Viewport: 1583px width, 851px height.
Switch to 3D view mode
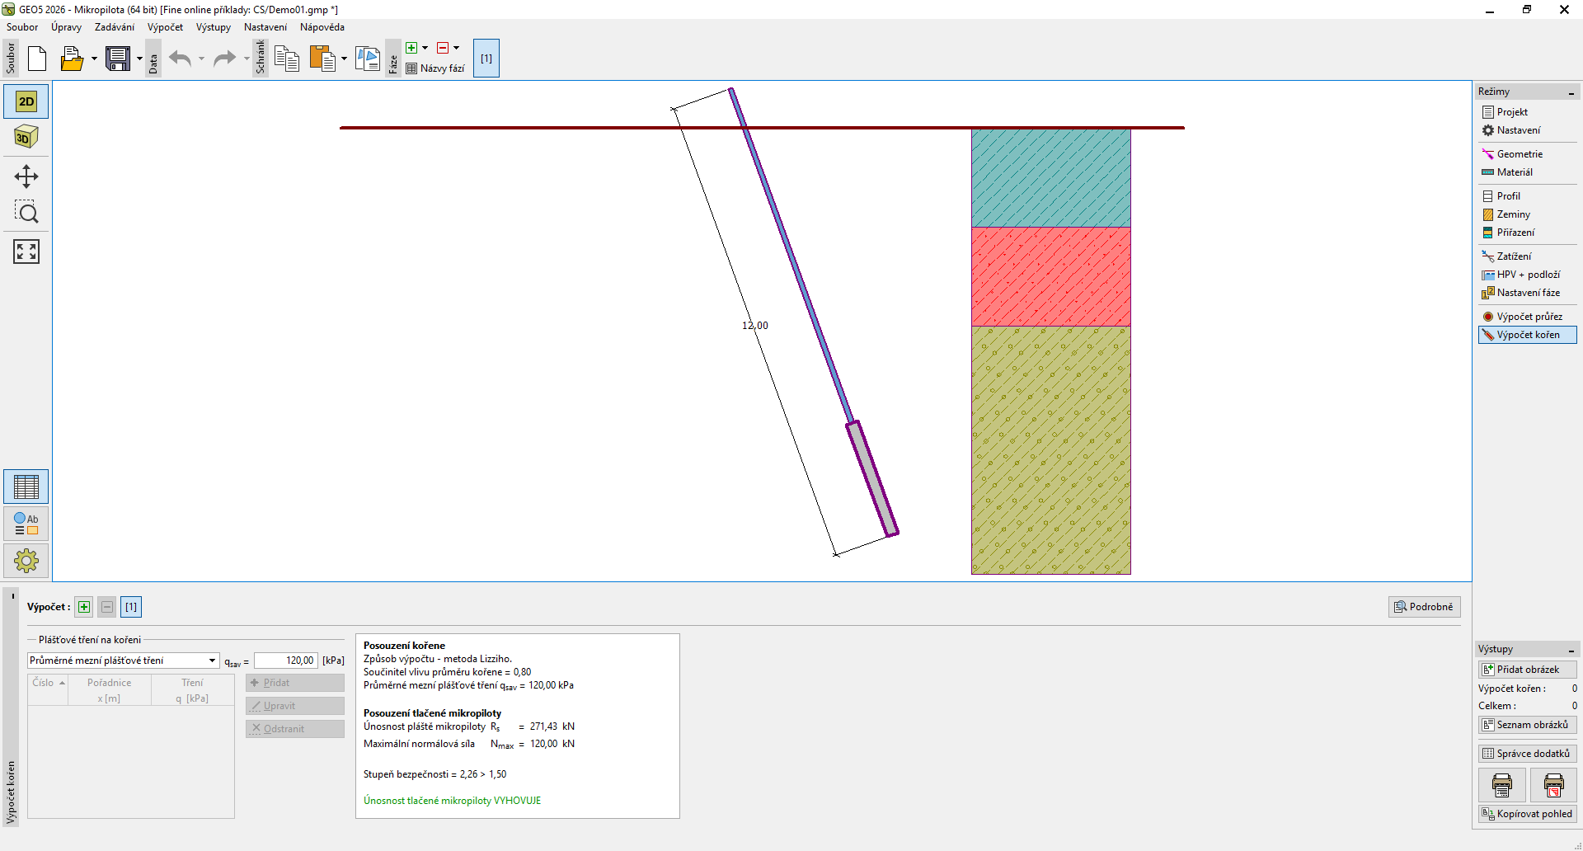point(26,137)
